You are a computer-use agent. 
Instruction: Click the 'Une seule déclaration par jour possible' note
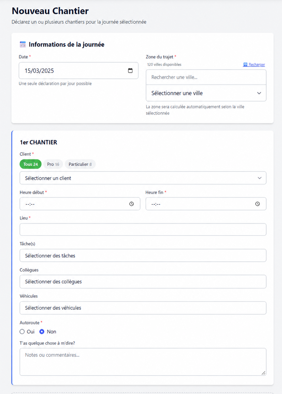pos(55,84)
